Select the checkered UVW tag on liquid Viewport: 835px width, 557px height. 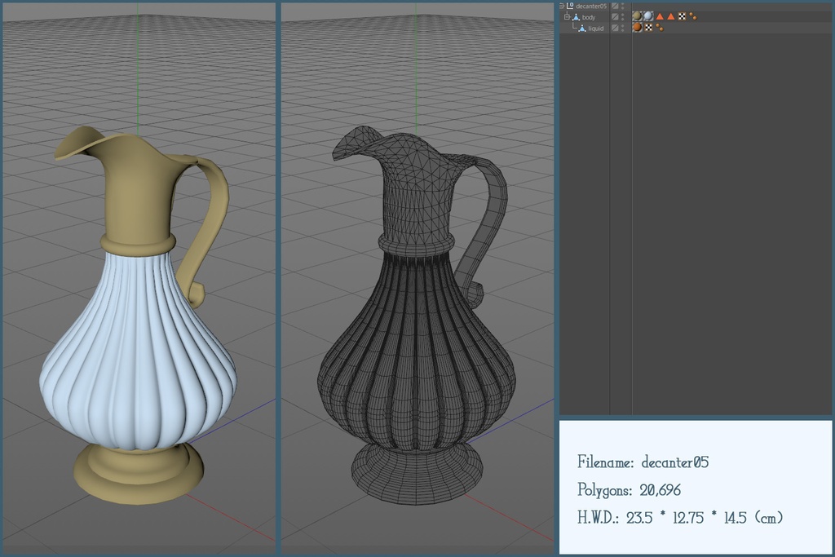point(648,28)
